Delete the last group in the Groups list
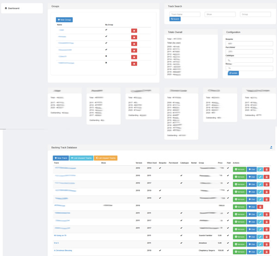277x256 pixels. [134, 64]
